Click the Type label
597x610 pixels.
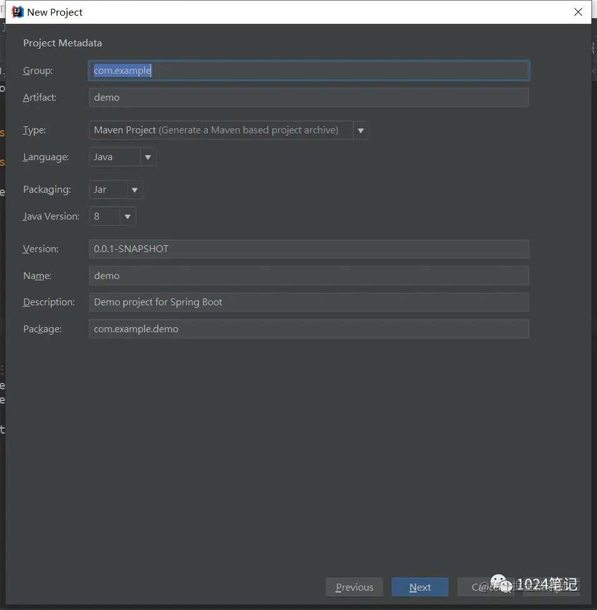click(34, 130)
